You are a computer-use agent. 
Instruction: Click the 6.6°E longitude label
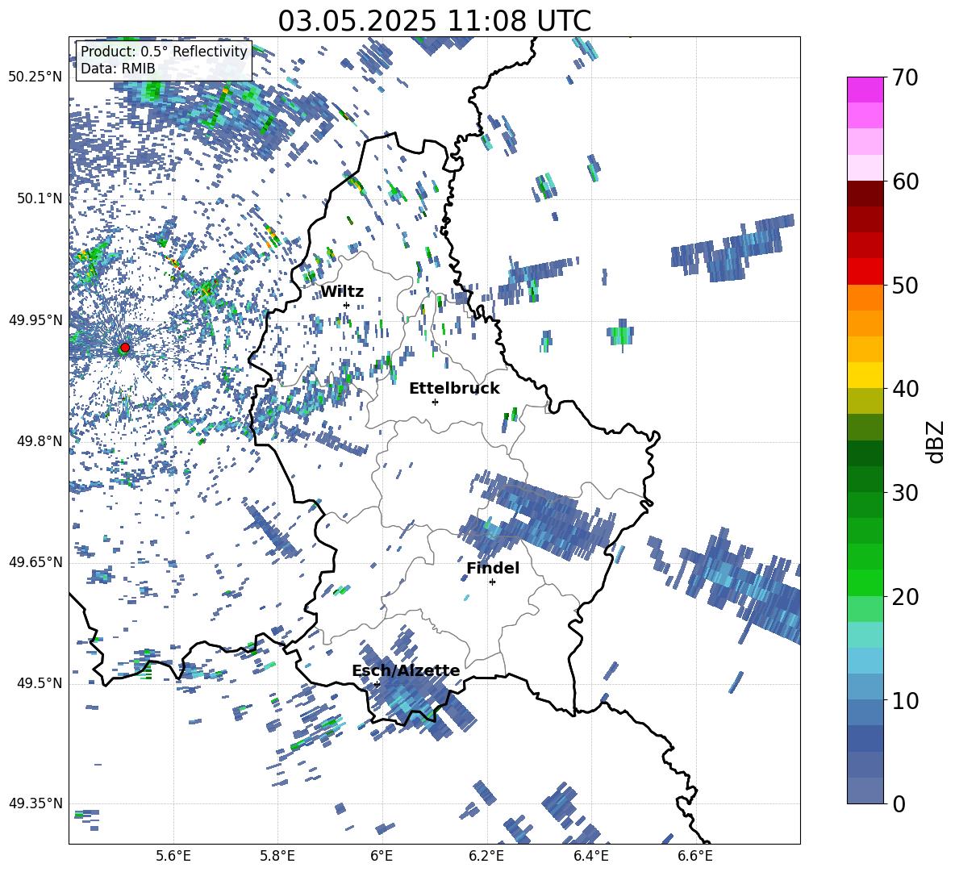point(695,856)
